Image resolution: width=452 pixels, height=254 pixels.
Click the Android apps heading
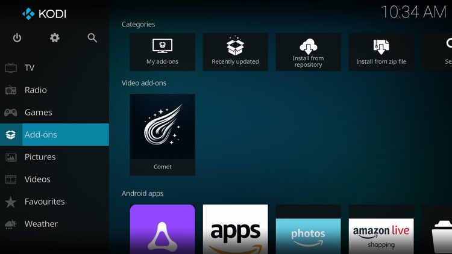[142, 193]
